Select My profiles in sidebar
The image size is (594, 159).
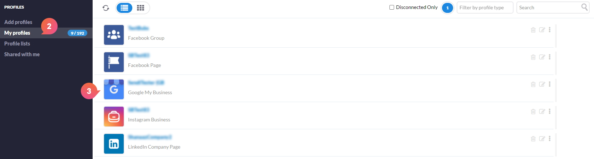[x=17, y=33]
